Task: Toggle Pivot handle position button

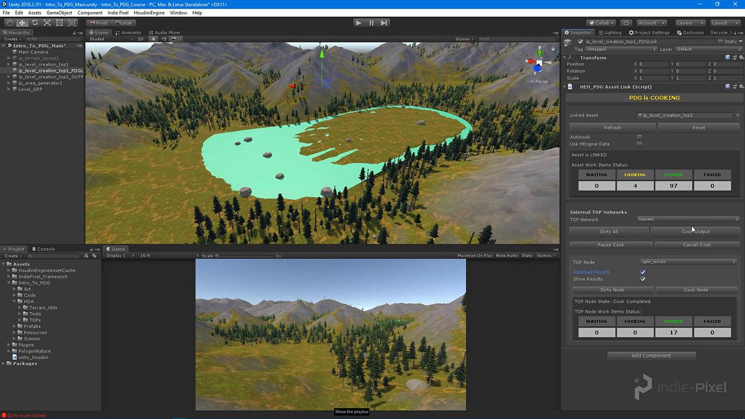Action: coord(98,23)
